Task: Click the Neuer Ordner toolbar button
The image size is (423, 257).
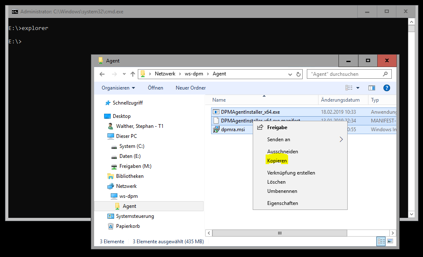Action: [191, 88]
